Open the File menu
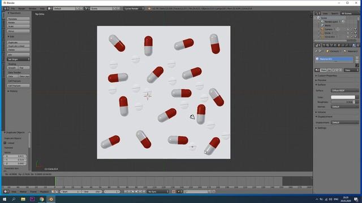Screen dimensions: 362x203 pyautogui.click(x=13, y=8)
